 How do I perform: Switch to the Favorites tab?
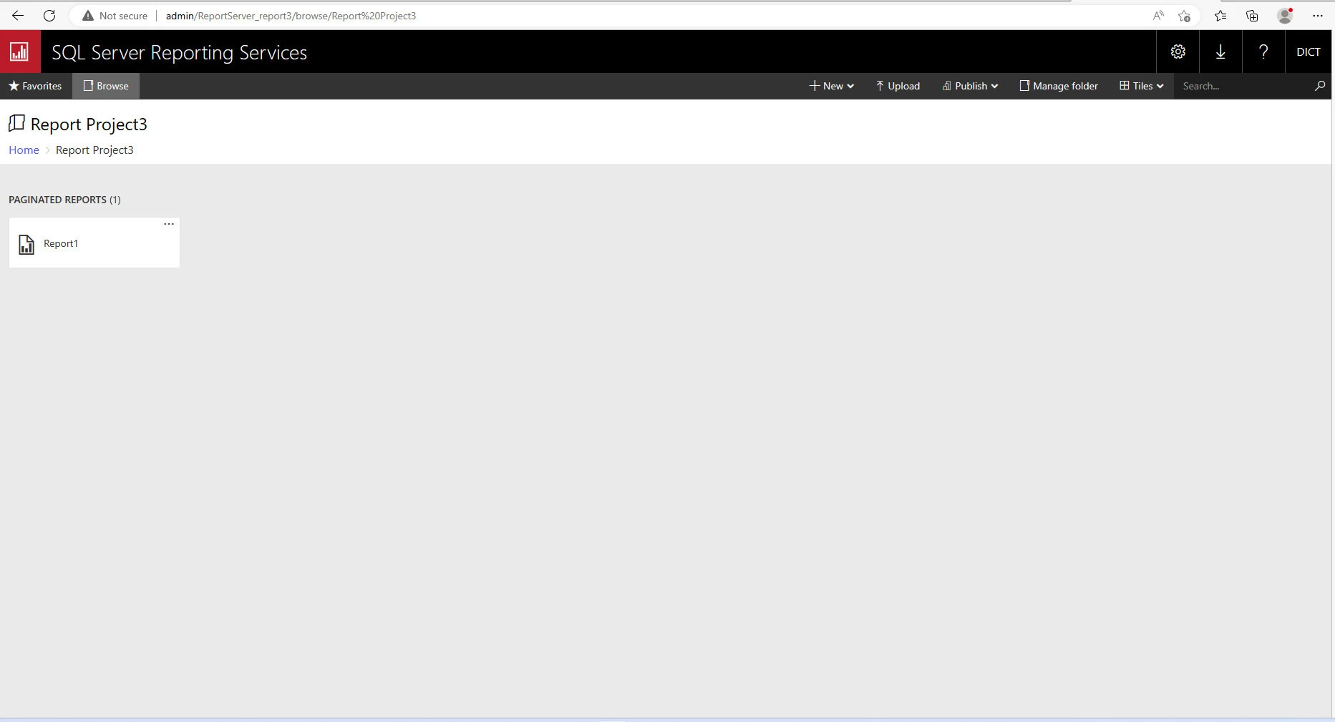click(x=35, y=86)
